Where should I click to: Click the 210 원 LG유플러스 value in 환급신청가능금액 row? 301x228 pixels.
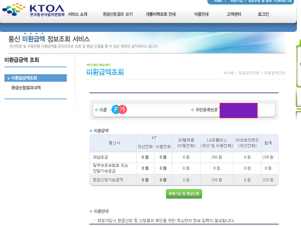(x=216, y=180)
